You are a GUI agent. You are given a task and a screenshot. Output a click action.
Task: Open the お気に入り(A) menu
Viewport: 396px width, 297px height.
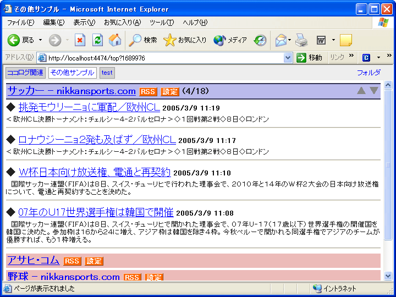click(x=123, y=23)
